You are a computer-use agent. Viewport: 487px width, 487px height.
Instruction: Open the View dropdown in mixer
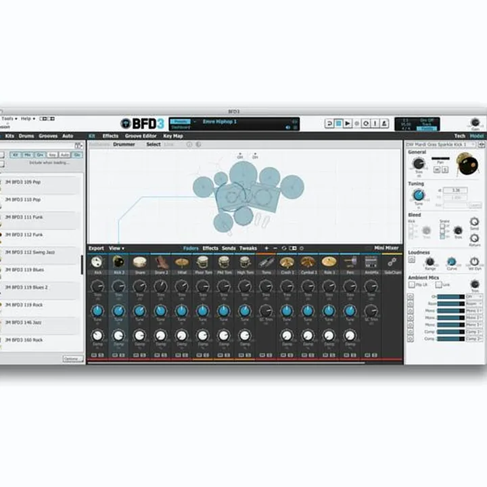click(116, 248)
